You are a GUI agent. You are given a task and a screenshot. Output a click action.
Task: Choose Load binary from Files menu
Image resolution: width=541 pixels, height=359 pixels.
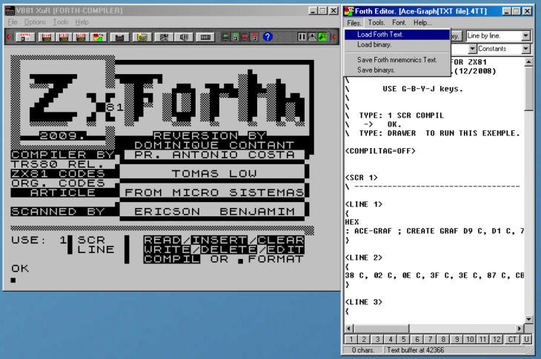point(397,44)
